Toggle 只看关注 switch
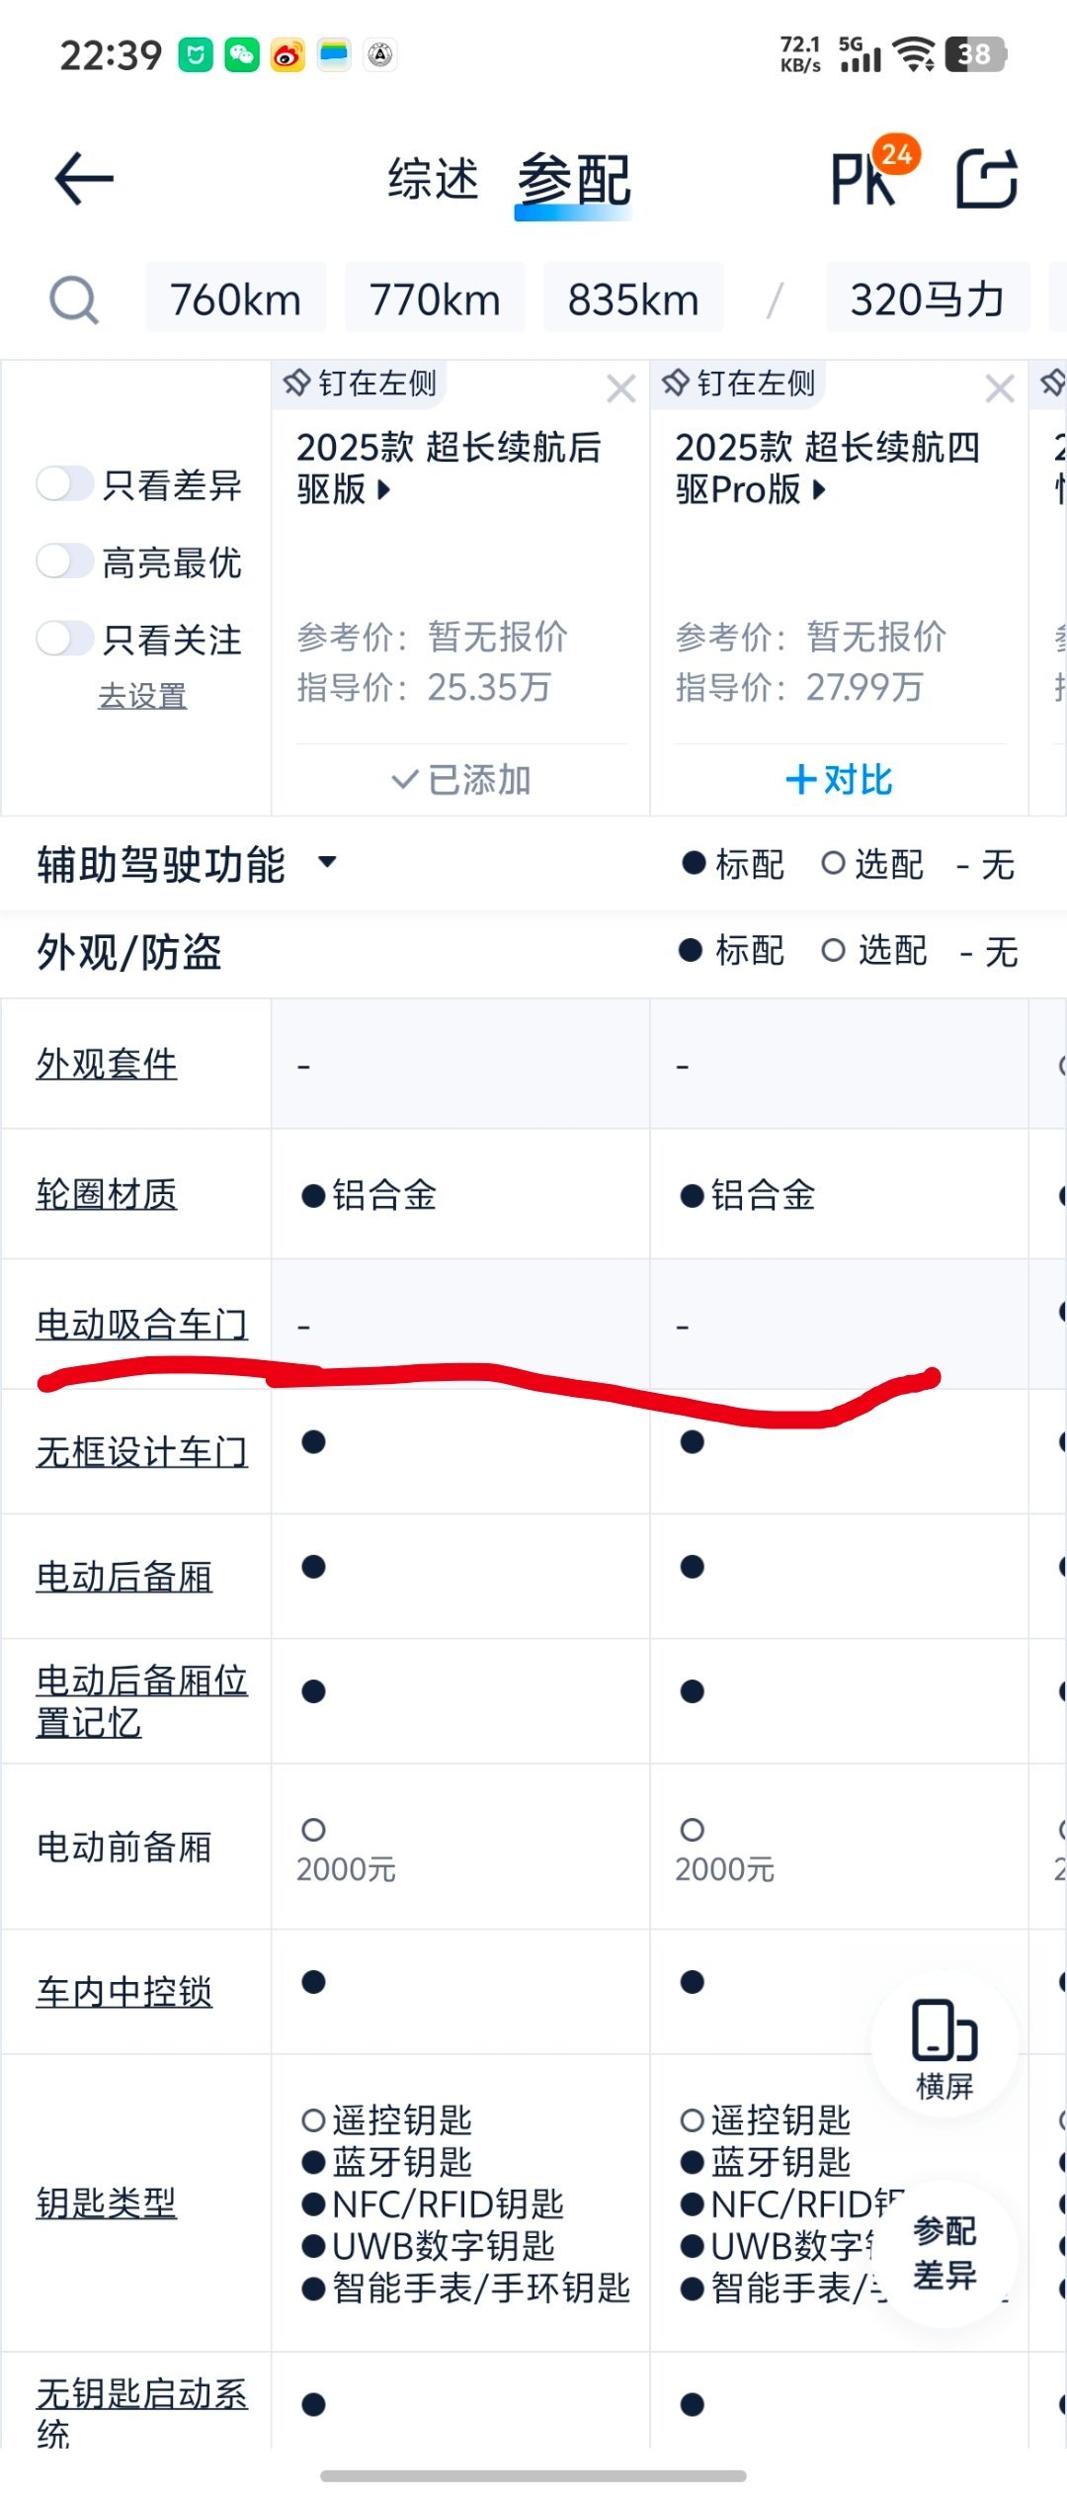1067x2503 pixels. (65, 639)
